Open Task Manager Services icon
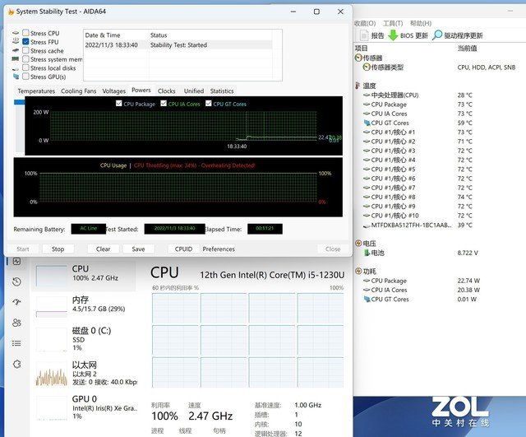The image size is (526, 437). [16, 364]
